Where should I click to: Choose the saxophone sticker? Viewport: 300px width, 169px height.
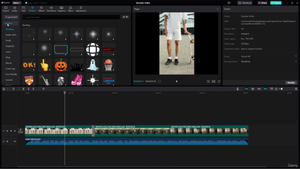(x=45, y=80)
